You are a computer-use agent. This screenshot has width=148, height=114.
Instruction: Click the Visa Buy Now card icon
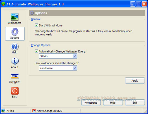[x=15, y=76]
